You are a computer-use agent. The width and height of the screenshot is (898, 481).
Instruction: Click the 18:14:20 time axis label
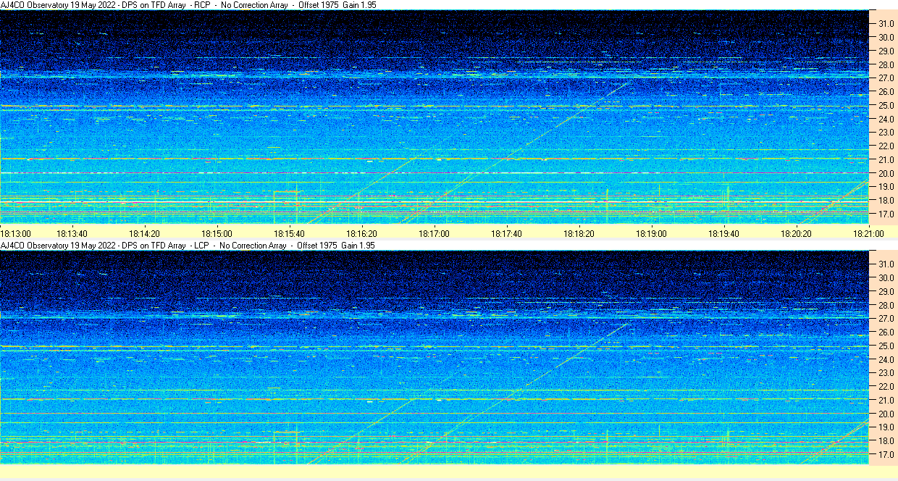(144, 233)
